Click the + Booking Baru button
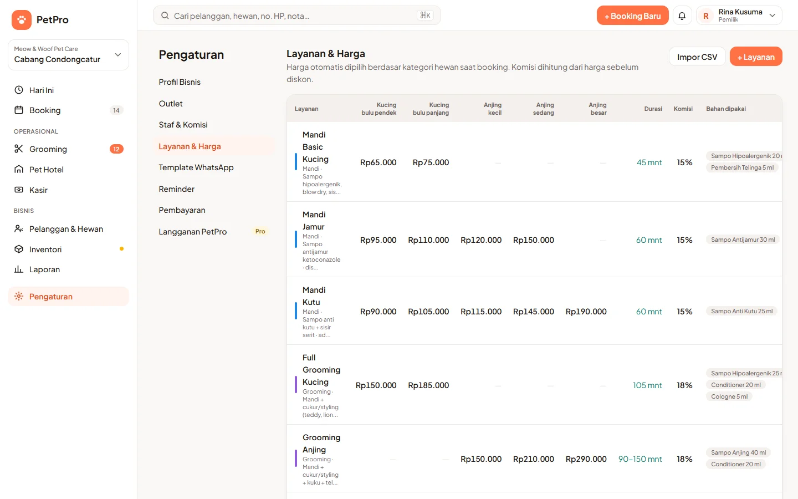The image size is (798, 499). (632, 16)
